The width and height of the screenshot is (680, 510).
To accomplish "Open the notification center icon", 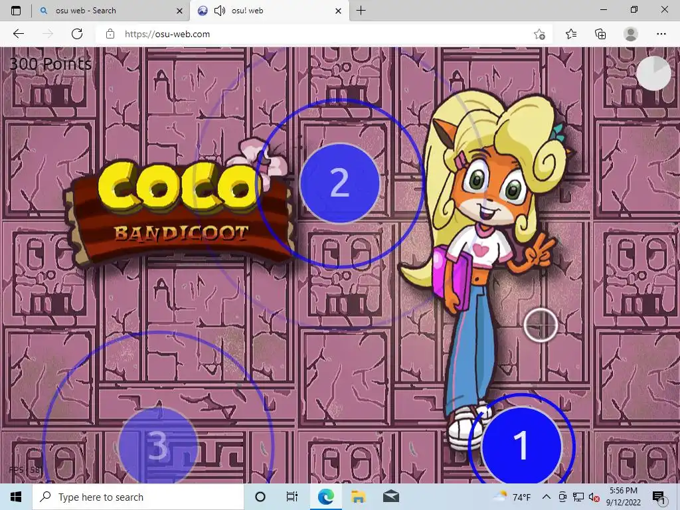I will pos(659,497).
